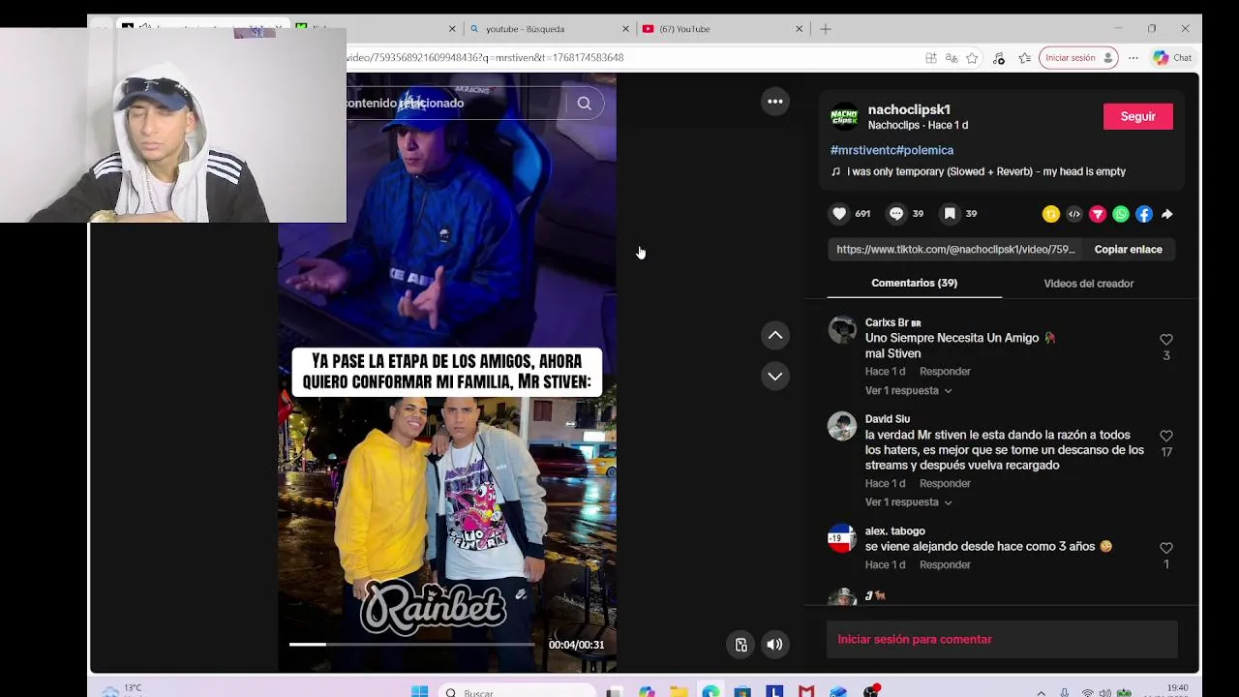This screenshot has height=697, width=1239.
Task: Open the favorites list icon in toolbar
Action: click(x=1025, y=58)
